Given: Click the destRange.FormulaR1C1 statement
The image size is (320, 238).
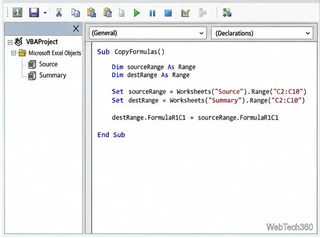Looking at the screenshot, I should [195, 118].
